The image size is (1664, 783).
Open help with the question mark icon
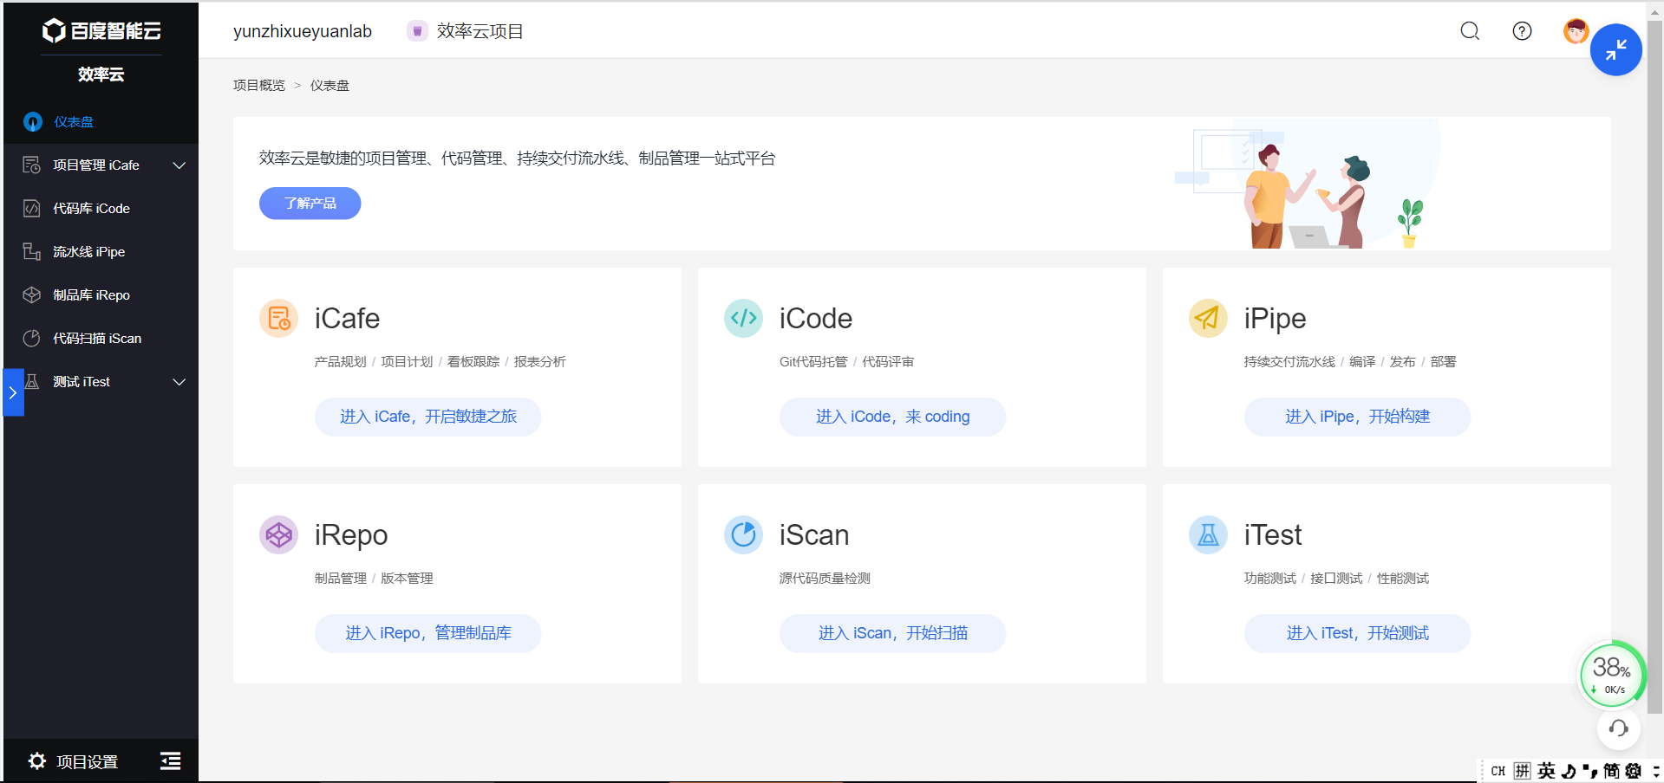click(x=1522, y=31)
